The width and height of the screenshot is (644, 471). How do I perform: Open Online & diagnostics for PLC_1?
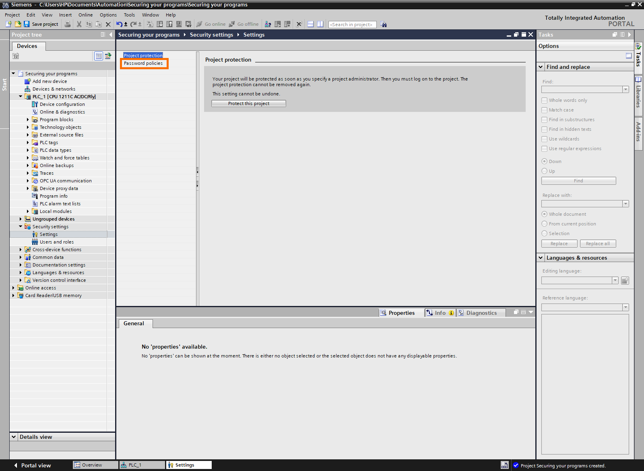click(x=62, y=112)
